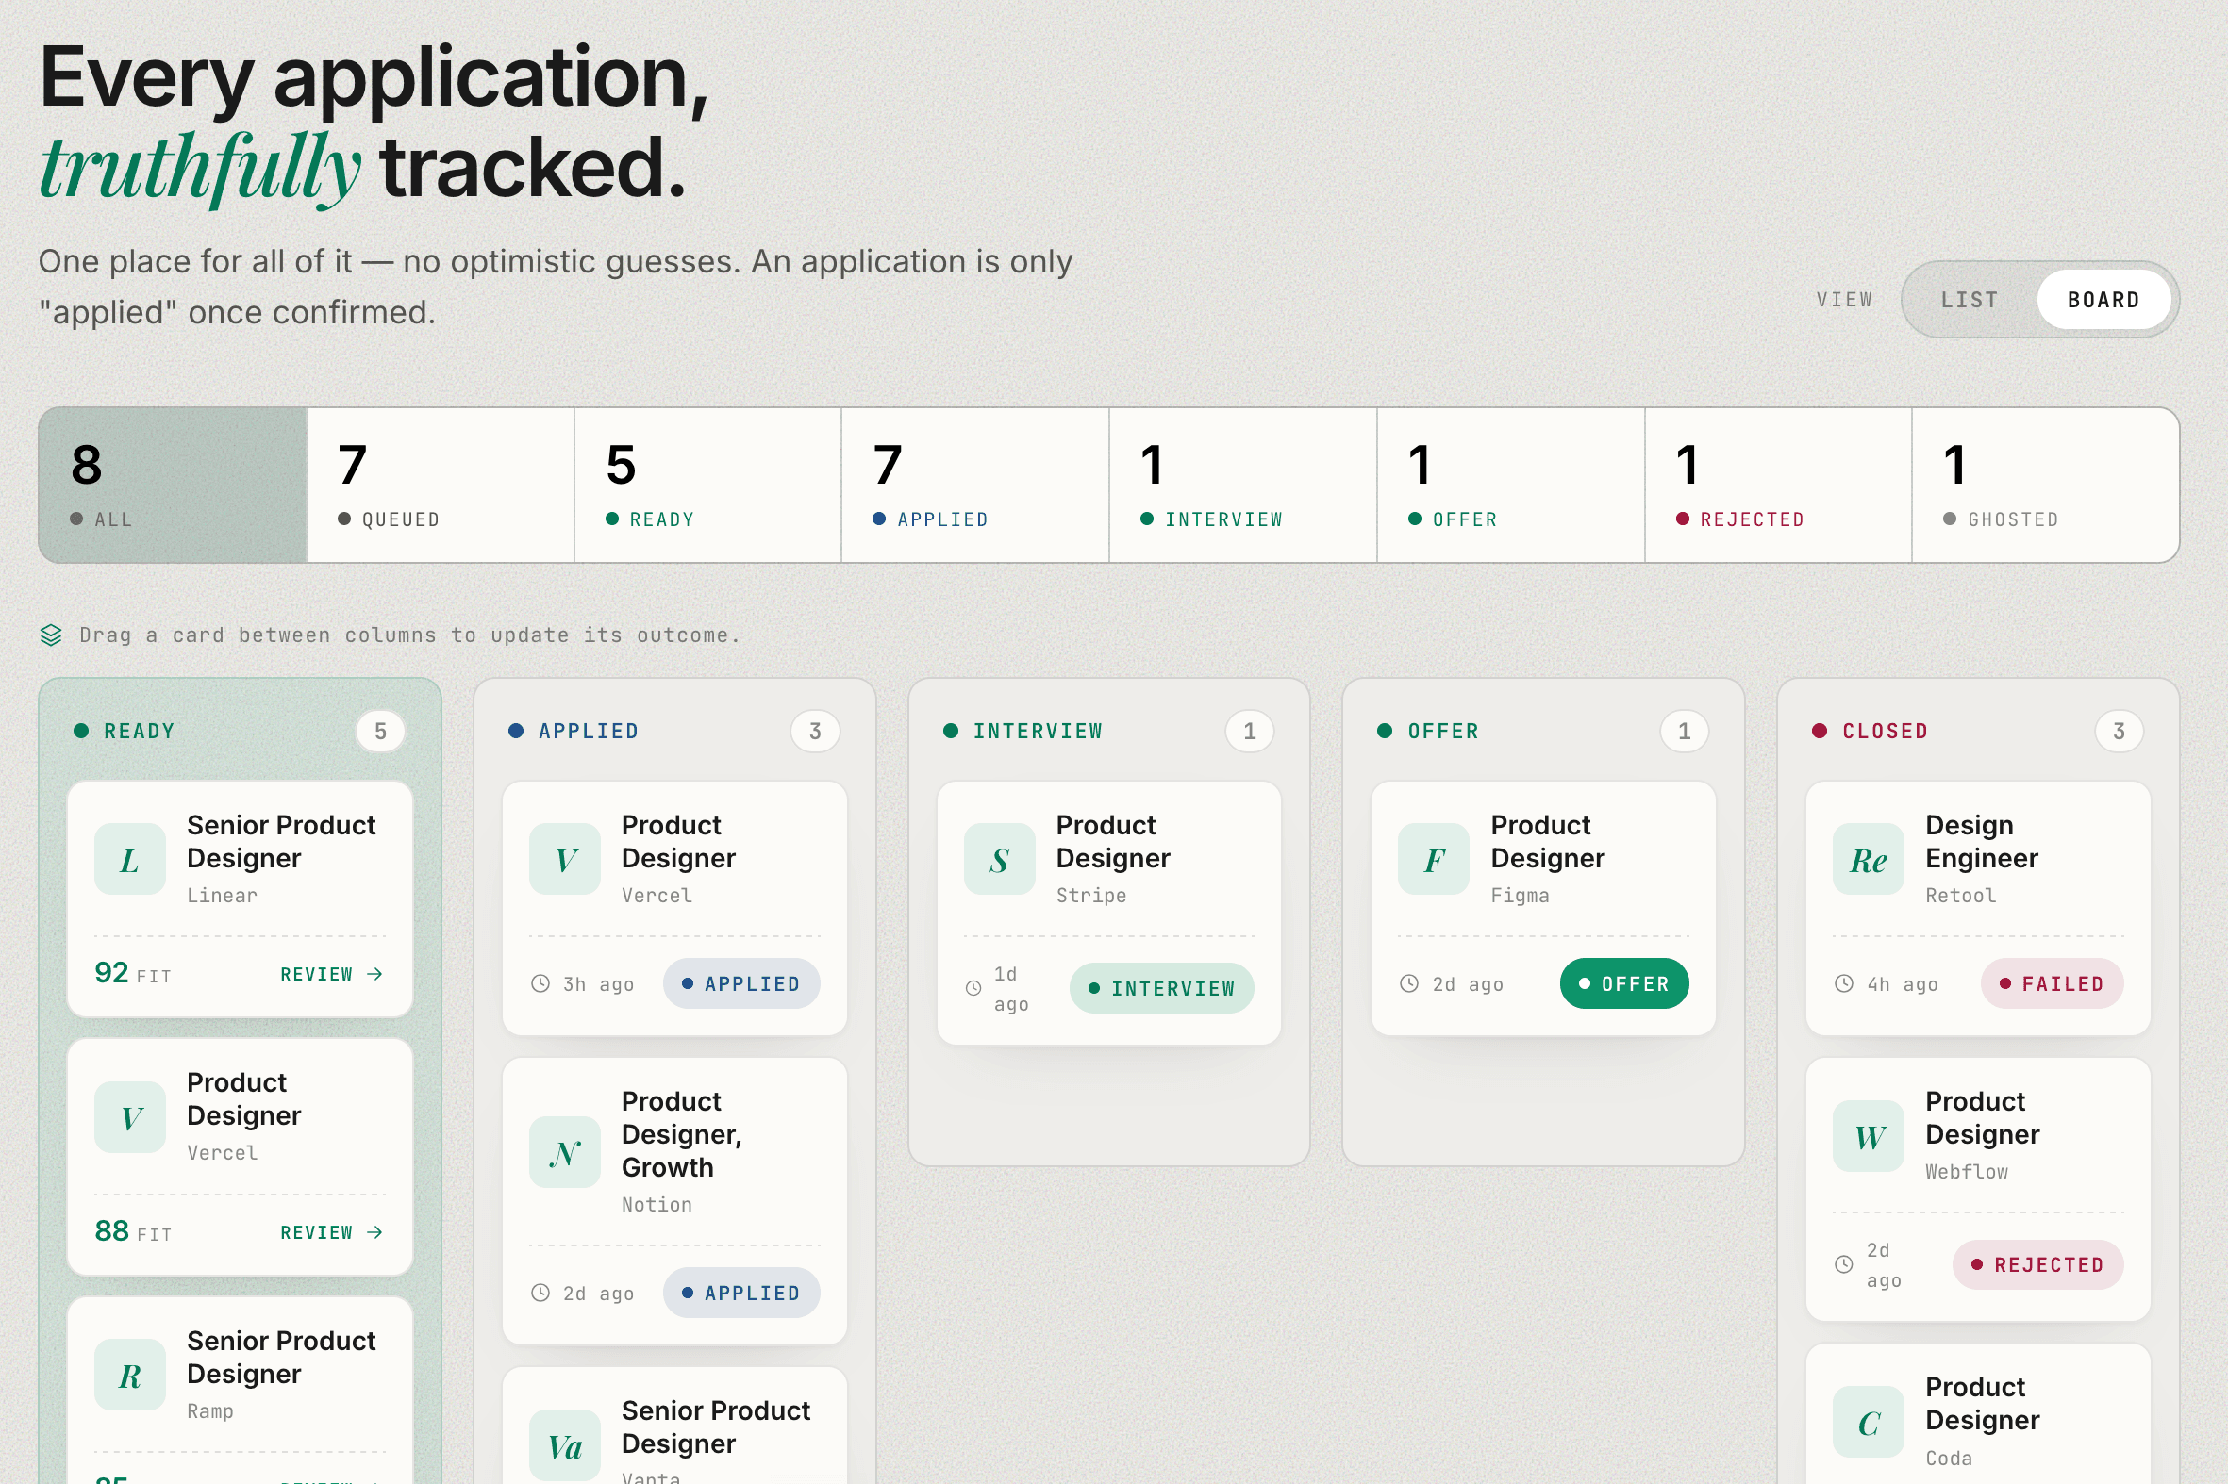
Task: Open Review link on Linear card
Action: (332, 974)
